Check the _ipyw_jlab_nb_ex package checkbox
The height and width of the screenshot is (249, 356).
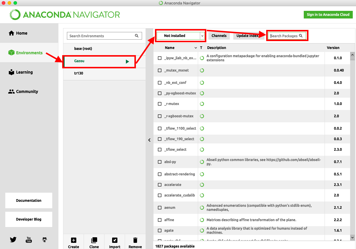160,58
